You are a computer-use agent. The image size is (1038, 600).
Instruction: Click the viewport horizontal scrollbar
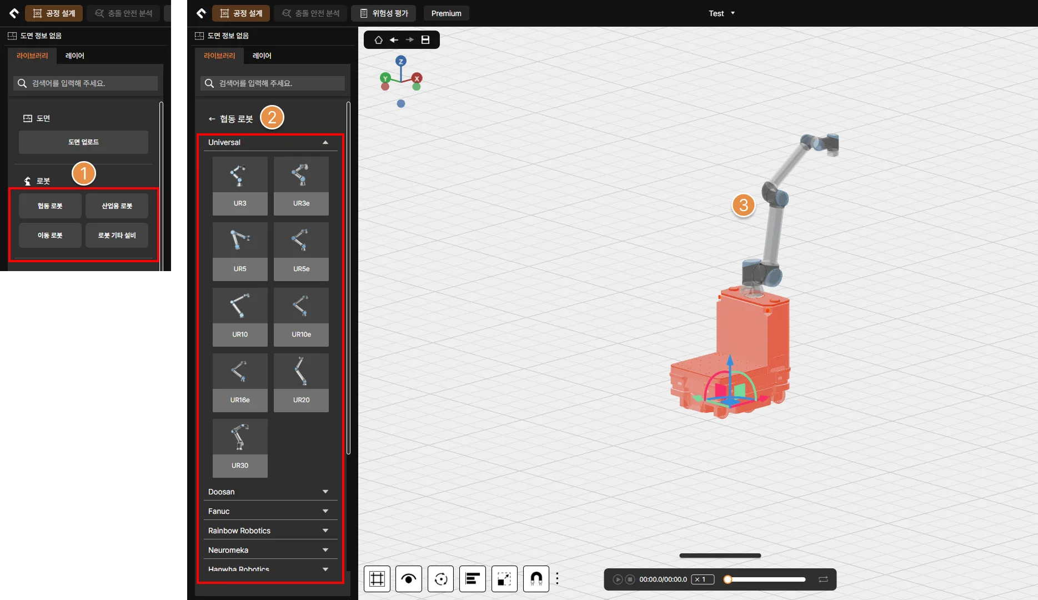[720, 556]
